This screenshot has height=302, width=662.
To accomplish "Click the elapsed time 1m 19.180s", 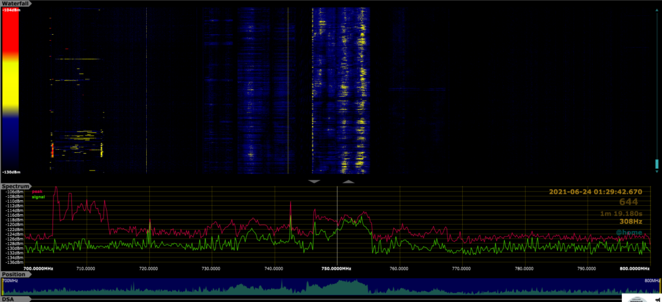I will click(x=621, y=214).
